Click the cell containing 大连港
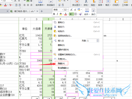The image size is (132, 99). click(37, 29)
